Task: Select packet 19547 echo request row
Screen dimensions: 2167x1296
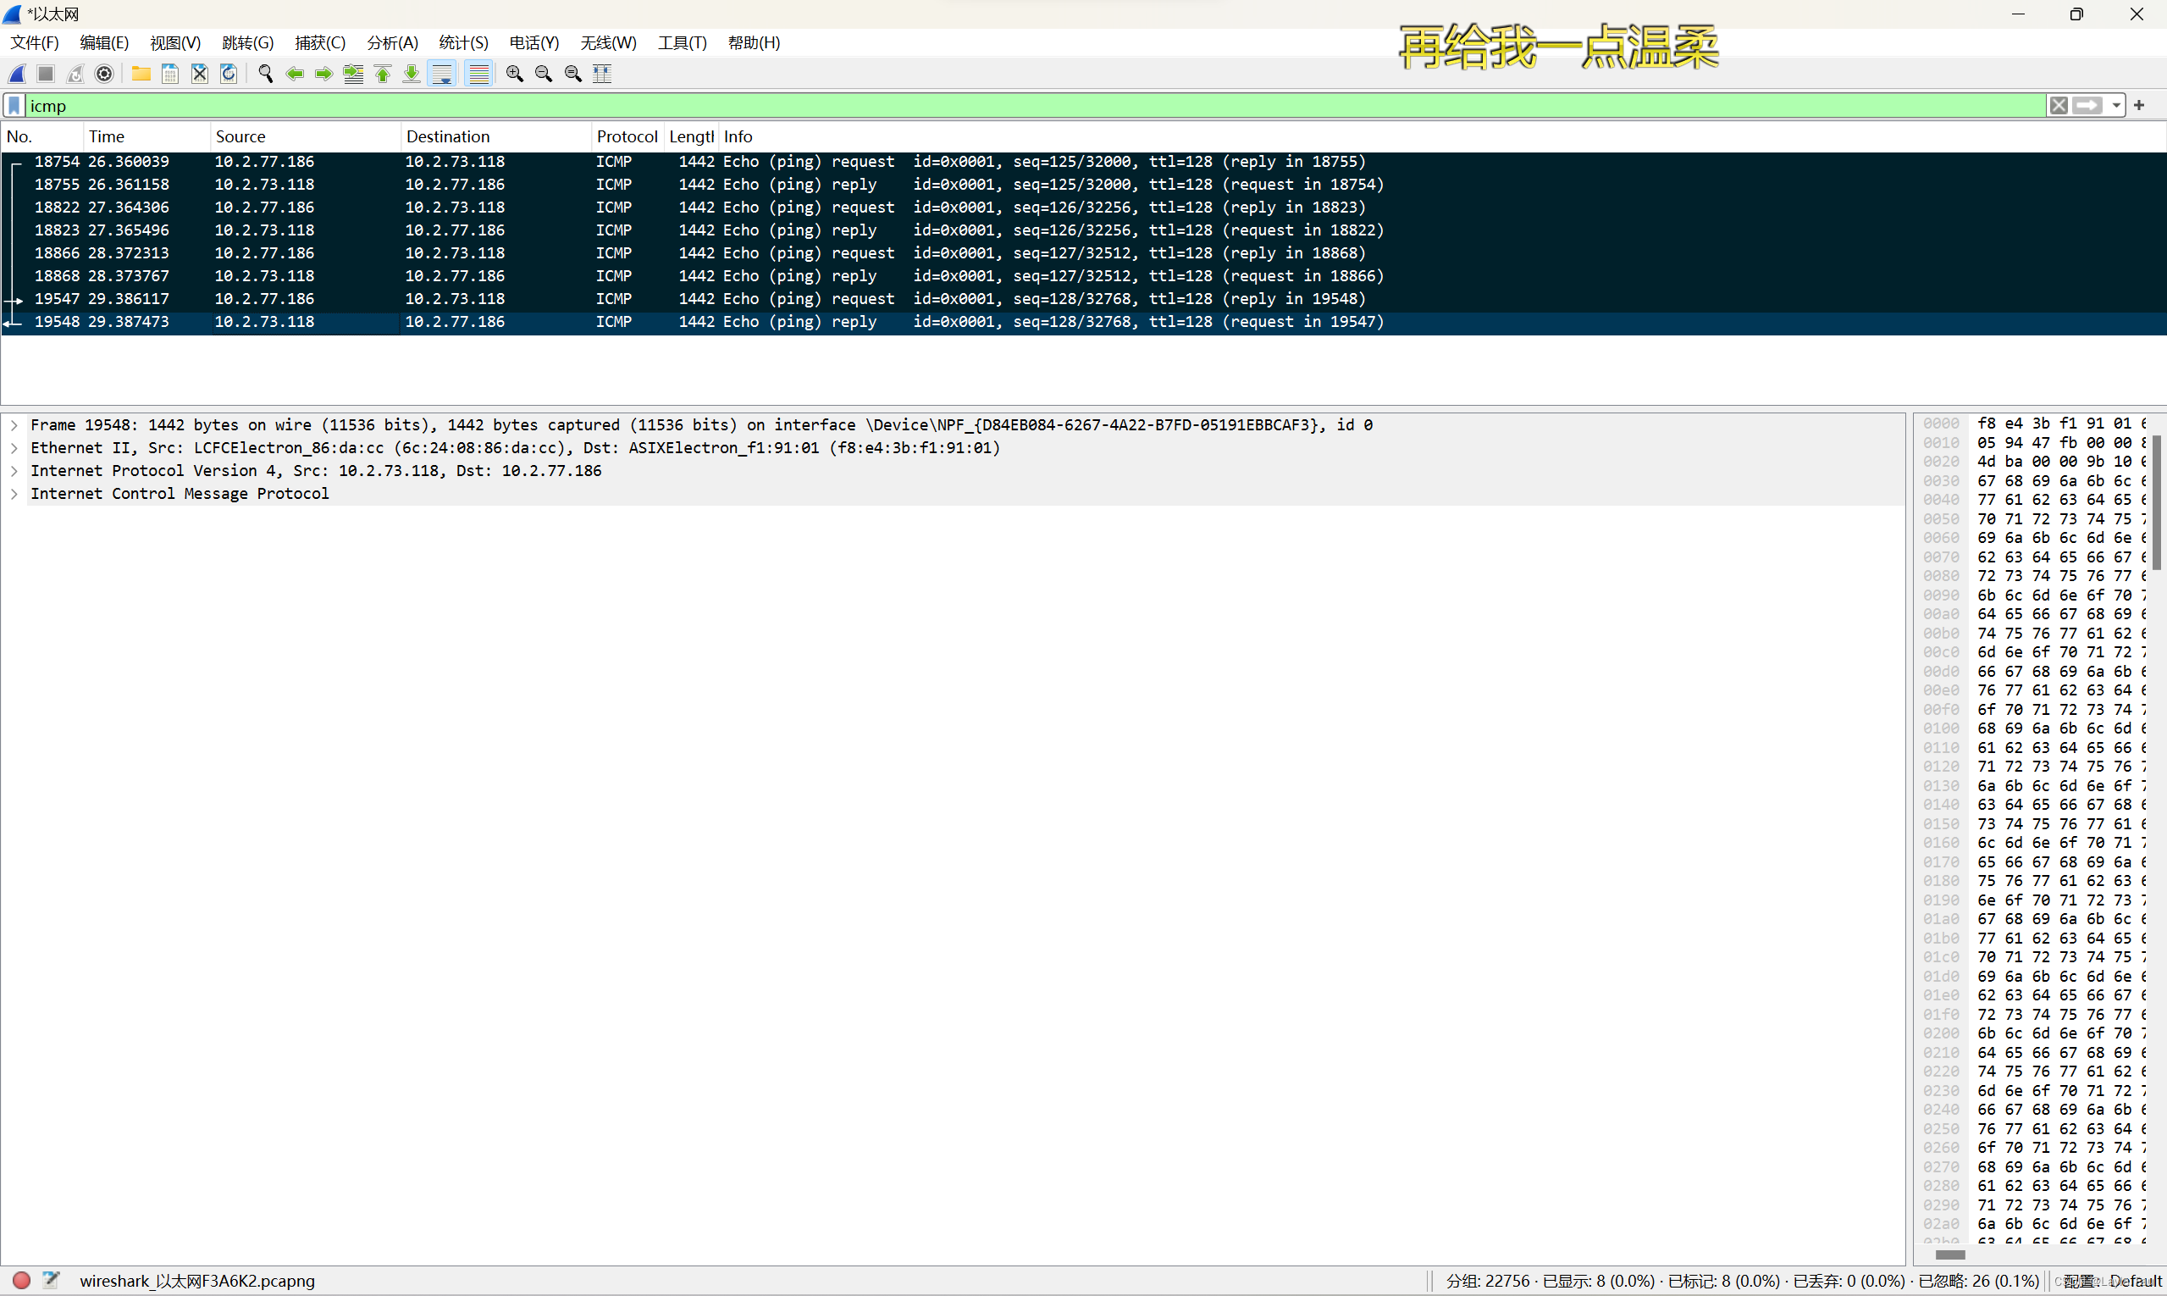Action: tap(1082, 299)
